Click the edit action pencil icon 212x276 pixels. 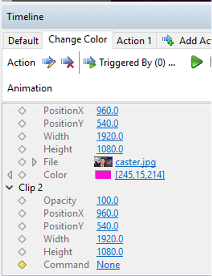(49, 62)
